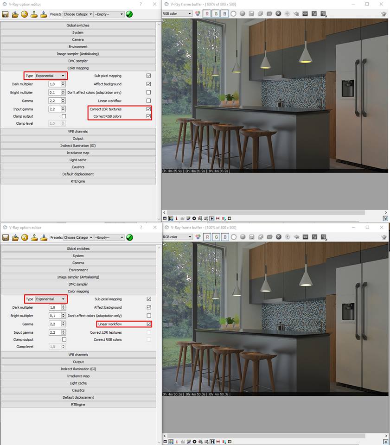Select the red channel in the frame buffer
The width and height of the screenshot is (390, 445).
(x=206, y=13)
